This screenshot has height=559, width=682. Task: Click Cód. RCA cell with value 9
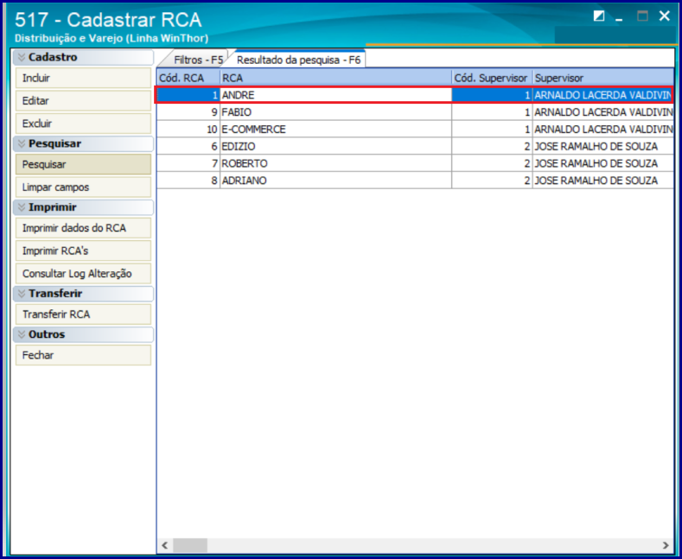pyautogui.click(x=188, y=112)
